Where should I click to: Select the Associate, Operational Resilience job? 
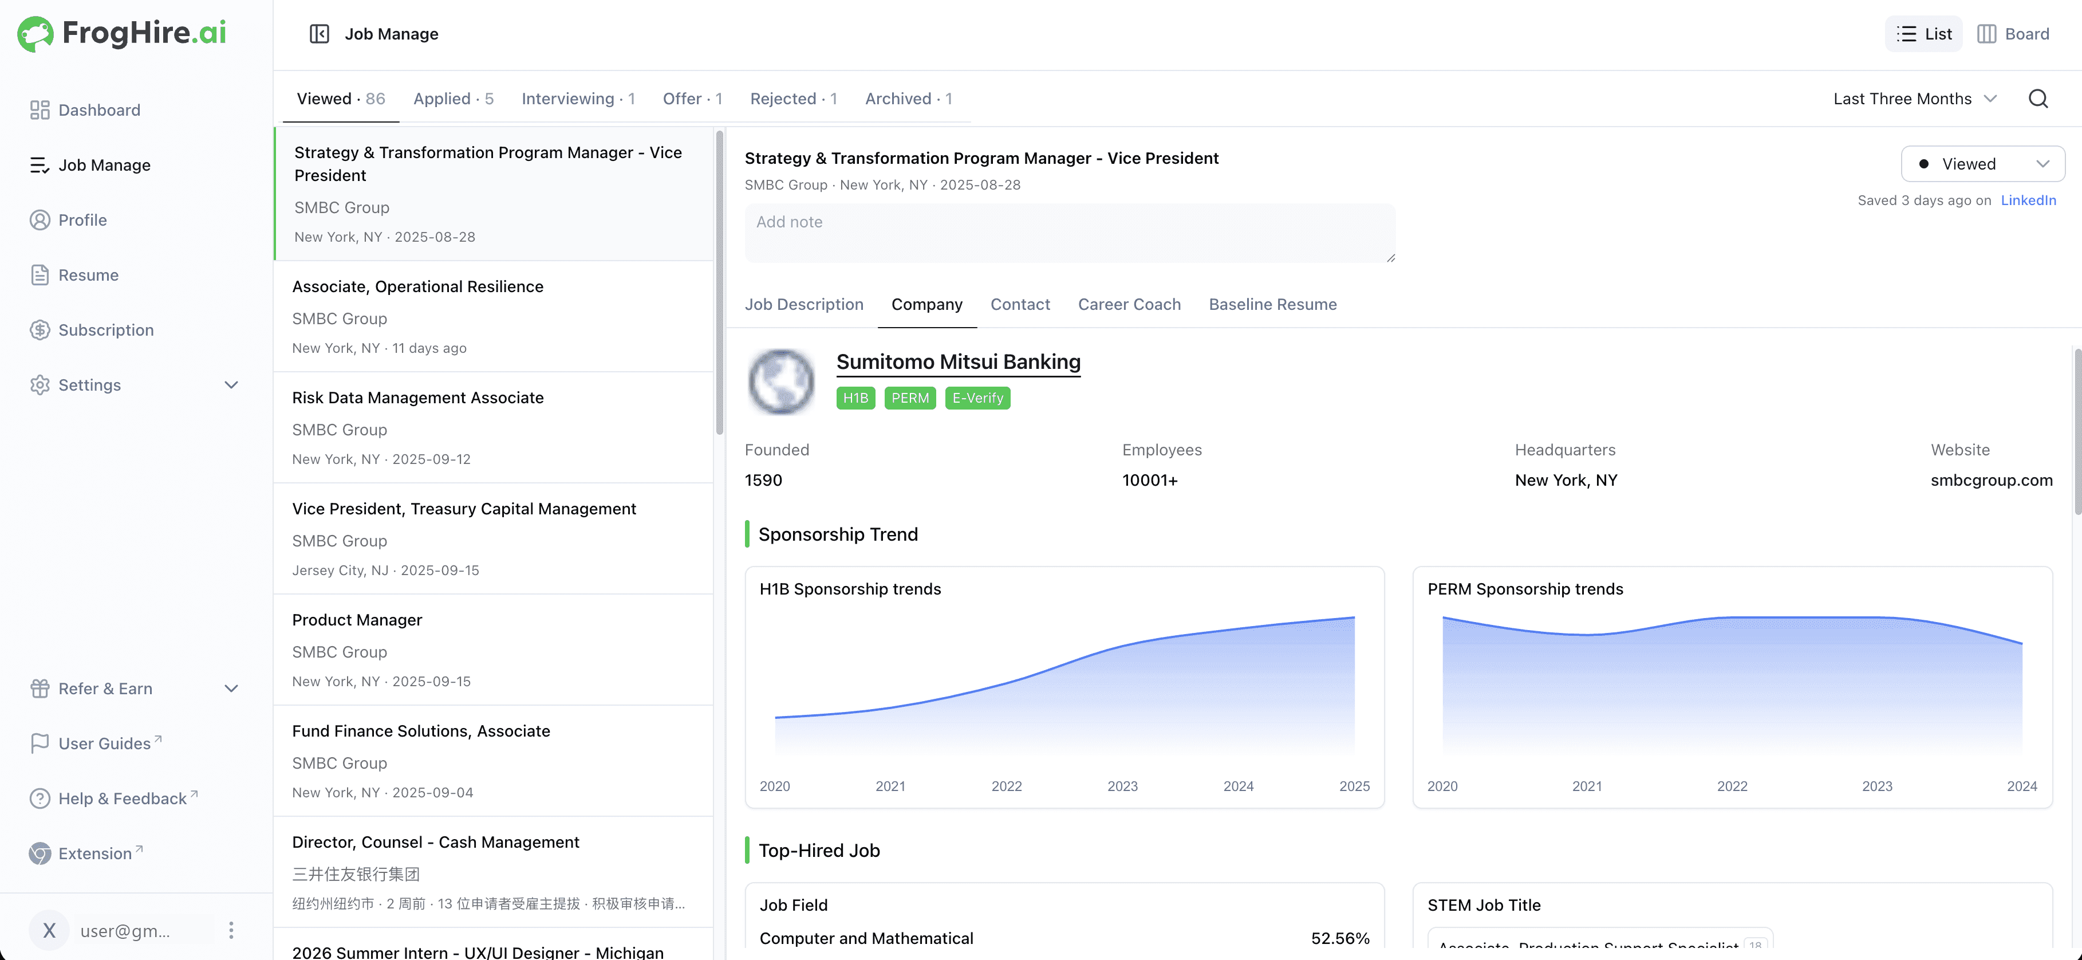494,316
